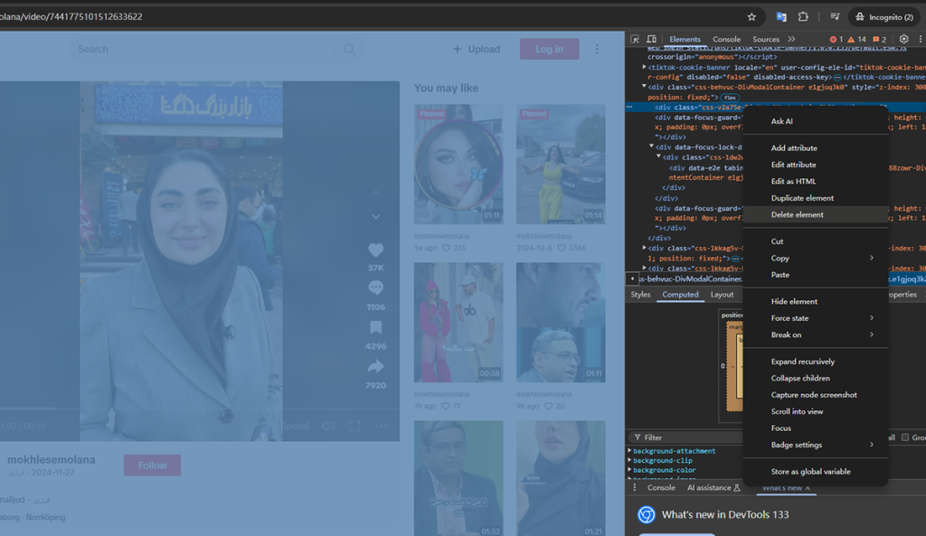Show more DevTools tabs chevron

click(791, 40)
